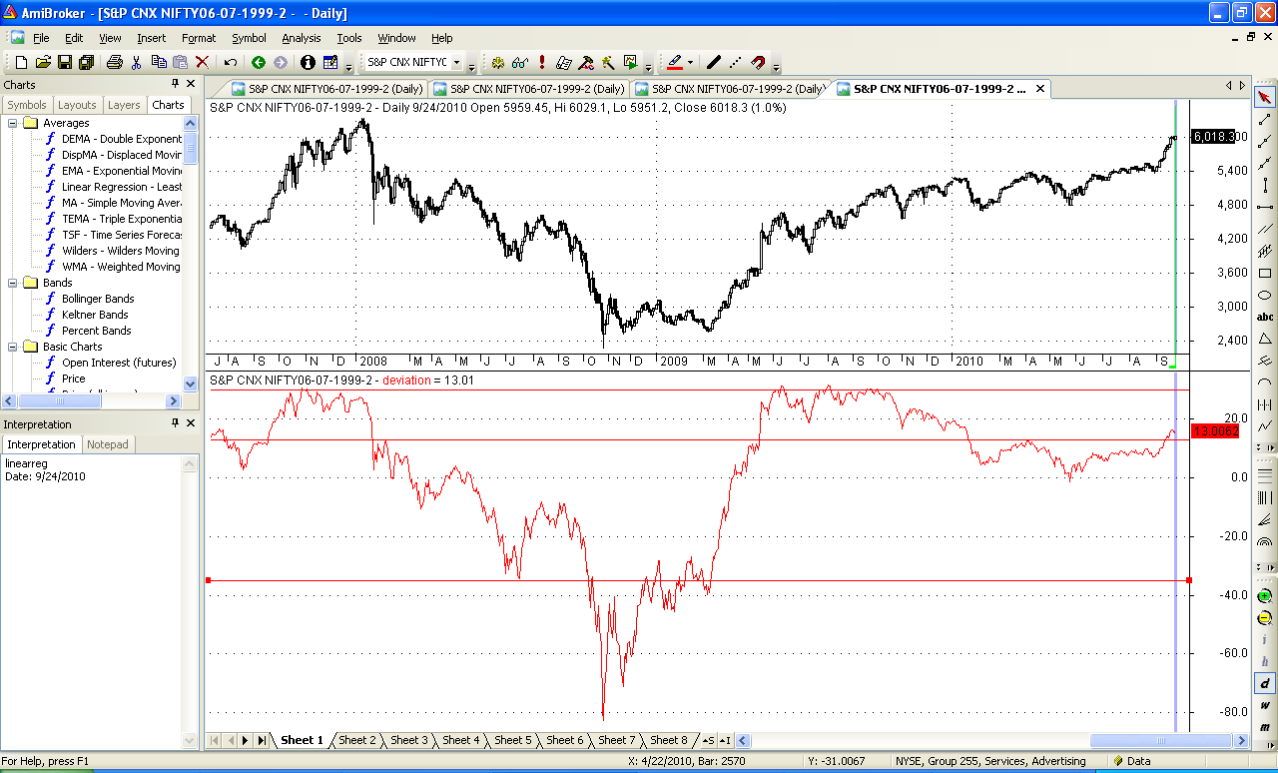Open the Tools menu
The image size is (1278, 773).
click(349, 38)
